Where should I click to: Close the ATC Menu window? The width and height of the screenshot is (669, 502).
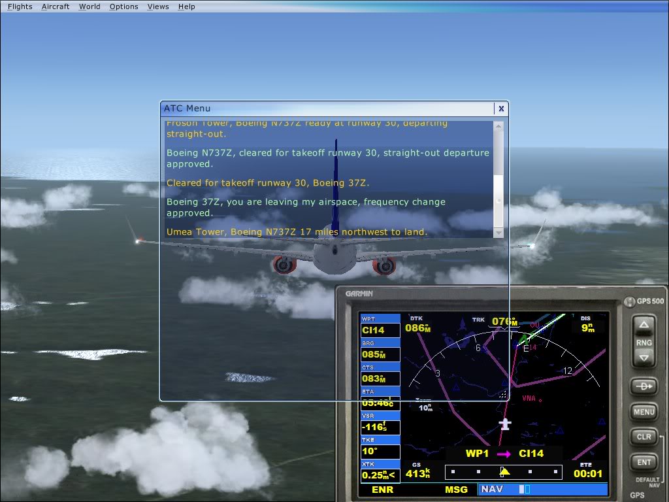pos(501,109)
